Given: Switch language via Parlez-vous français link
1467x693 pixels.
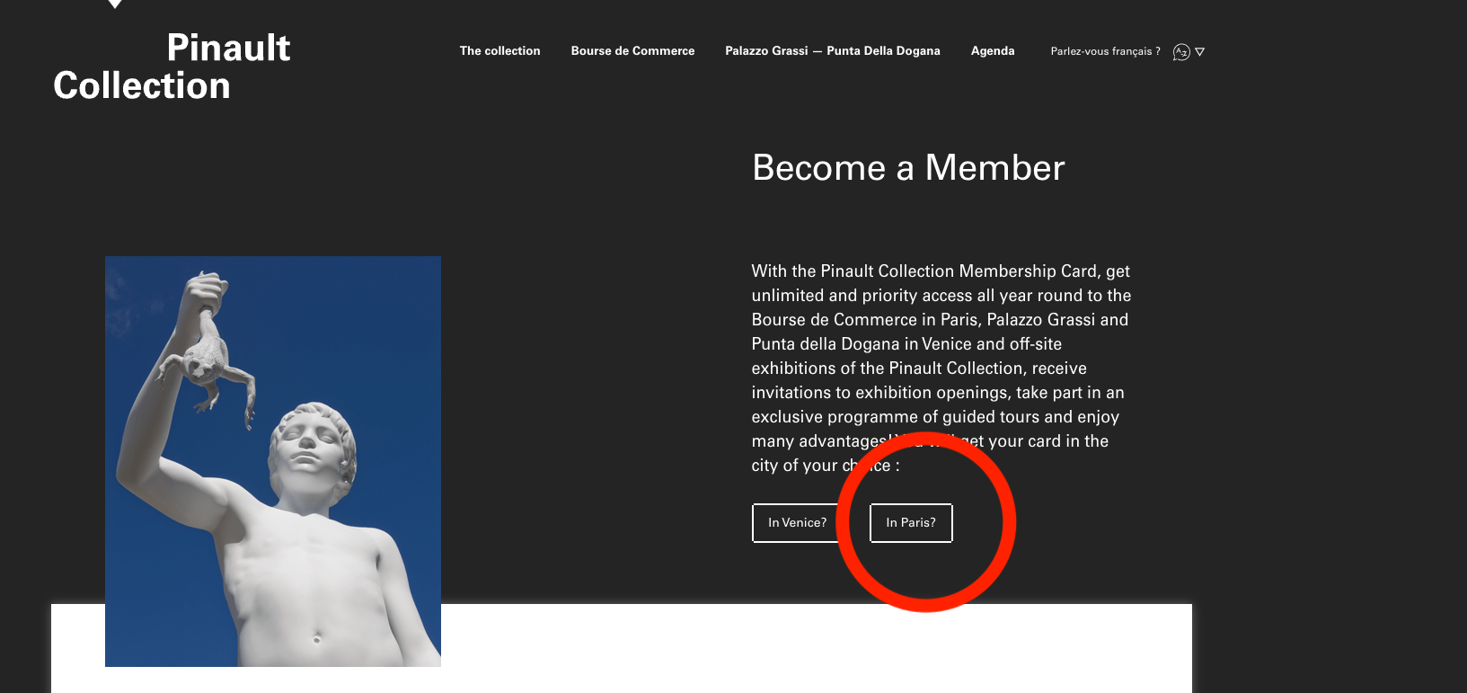Looking at the screenshot, I should (x=1105, y=51).
